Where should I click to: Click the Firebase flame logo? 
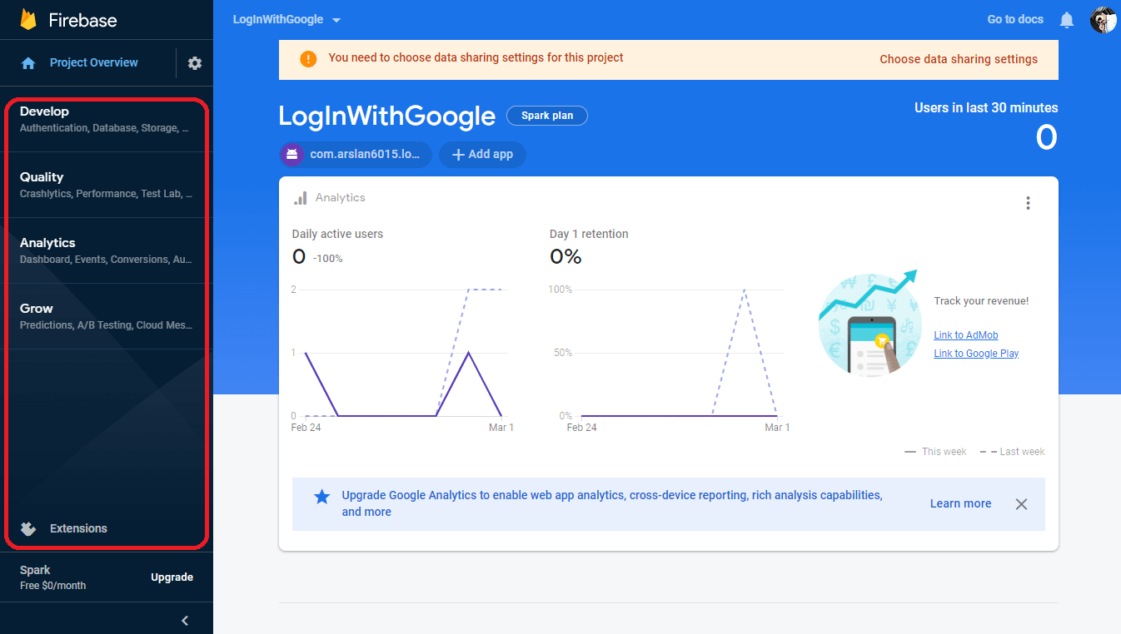pos(29,20)
